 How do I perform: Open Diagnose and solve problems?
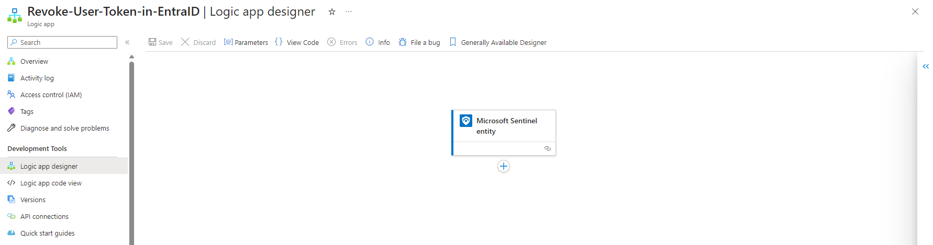click(x=64, y=128)
